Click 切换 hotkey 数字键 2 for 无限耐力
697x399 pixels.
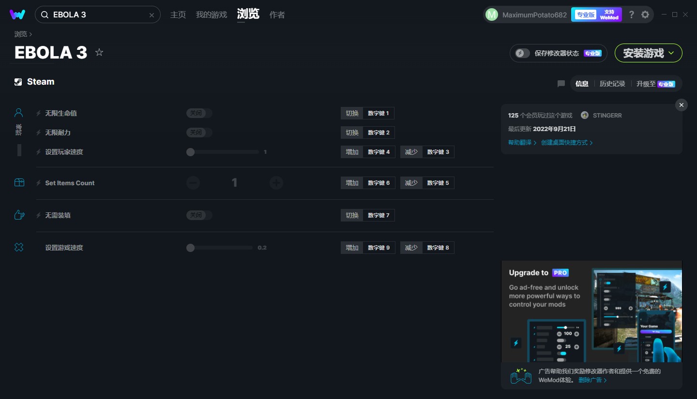point(368,133)
